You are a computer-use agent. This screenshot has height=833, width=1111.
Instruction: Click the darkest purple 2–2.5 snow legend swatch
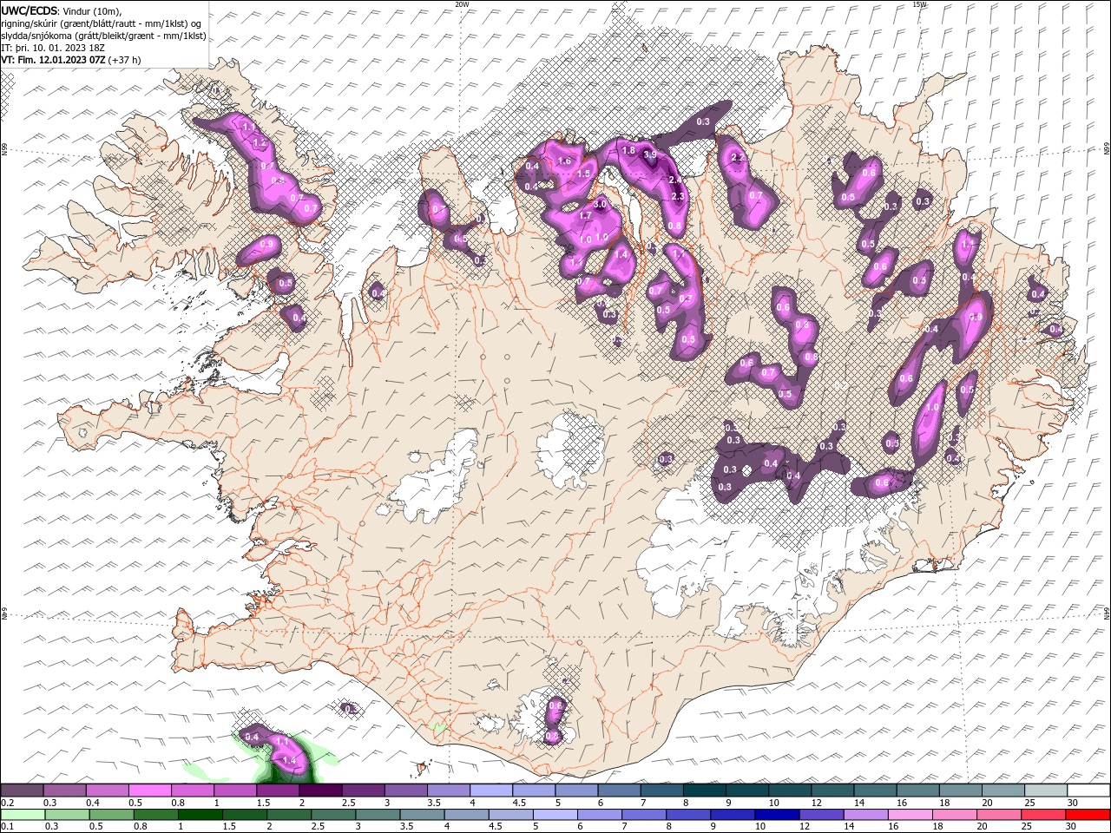click(x=320, y=790)
